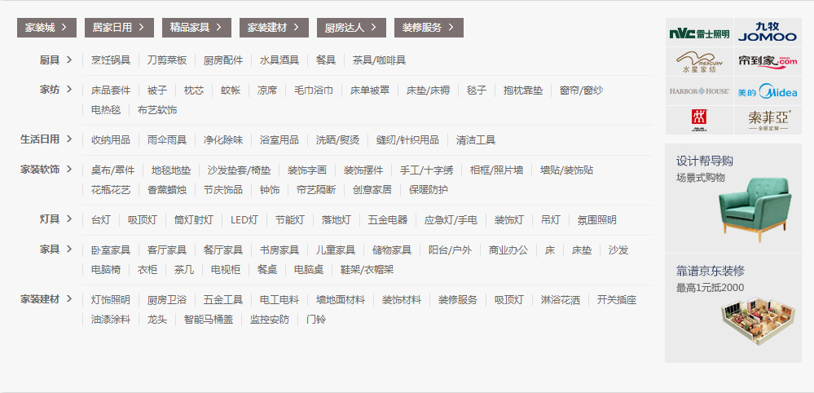Expand the 灯具 category row arrow
814x393 pixels.
(70, 219)
